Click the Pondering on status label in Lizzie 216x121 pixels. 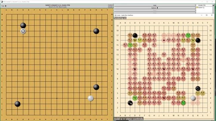[x=120, y=18]
